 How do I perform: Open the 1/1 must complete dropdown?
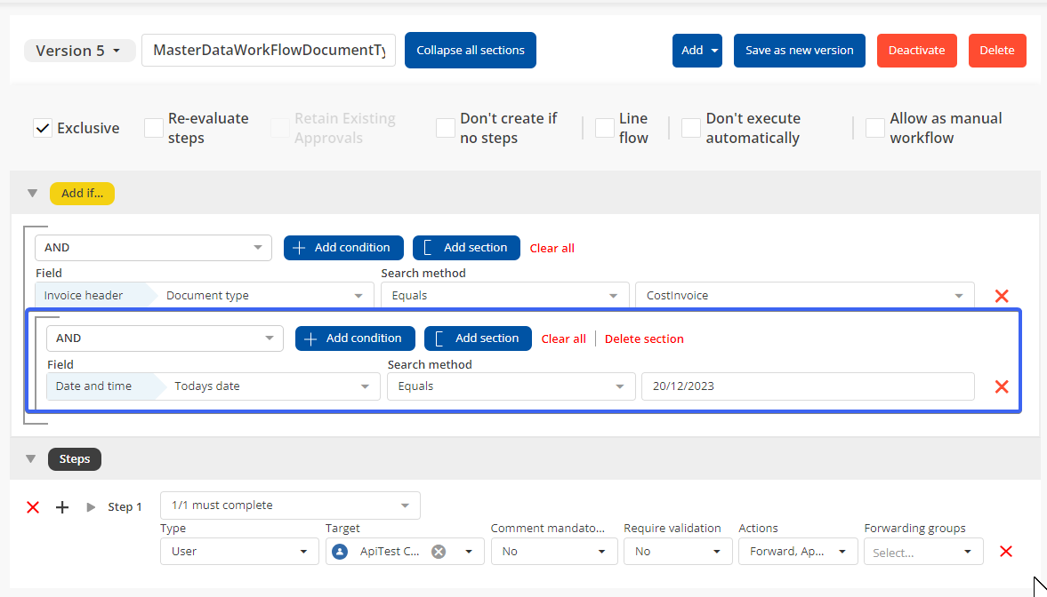pos(290,505)
